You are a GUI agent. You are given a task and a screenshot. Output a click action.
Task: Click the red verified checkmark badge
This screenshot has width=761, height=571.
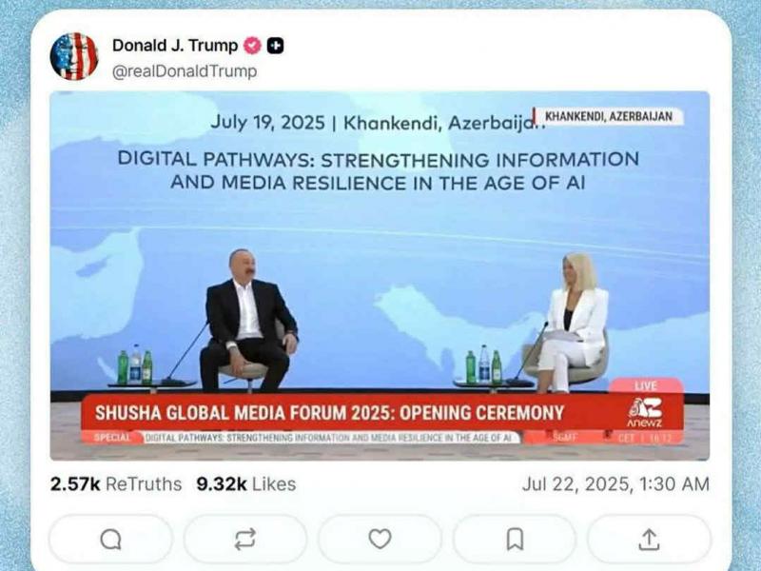252,46
